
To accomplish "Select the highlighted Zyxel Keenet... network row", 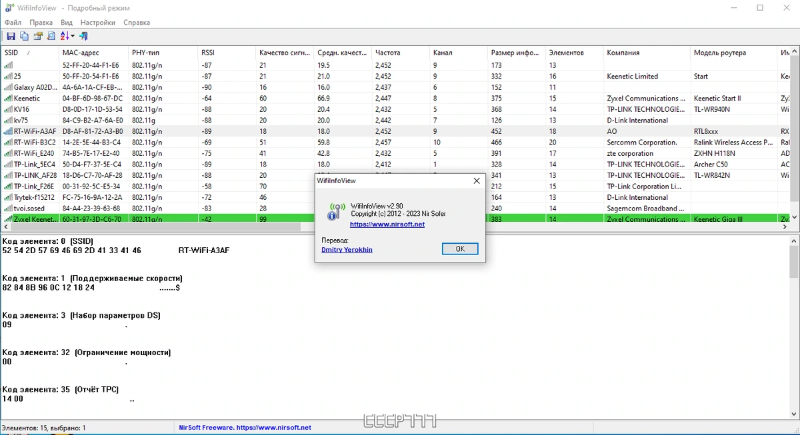I will tap(396, 218).
